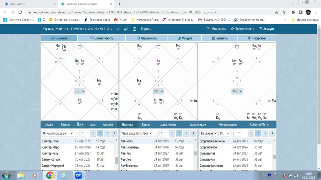Click down arrow in the Чара даша panel
Viewport: 321px width, 180px height.
[156, 133]
